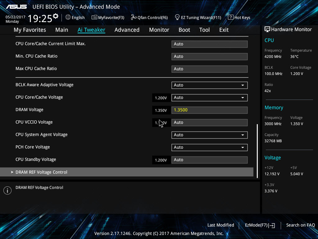Screen dimensions: 318x239
Task: Click the DRAM Voltage 1.350V readout
Action: pyautogui.click(x=161, y=110)
